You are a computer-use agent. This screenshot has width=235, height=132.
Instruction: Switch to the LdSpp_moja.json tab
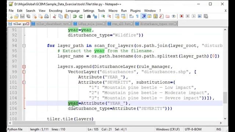point(90,24)
